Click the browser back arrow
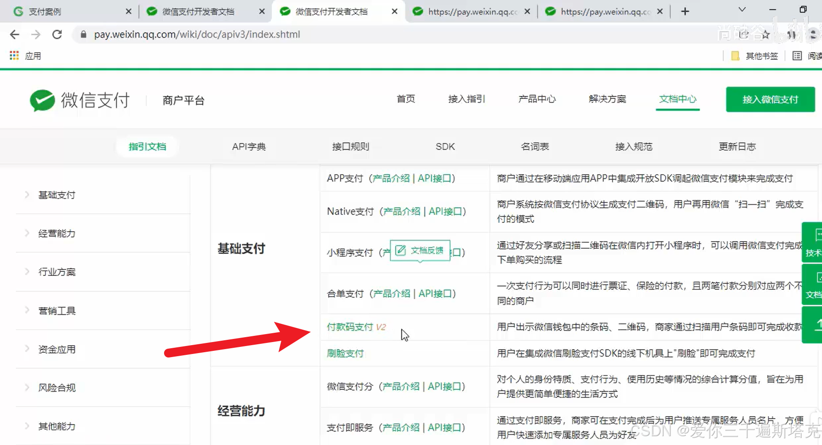The width and height of the screenshot is (822, 445). 15,34
